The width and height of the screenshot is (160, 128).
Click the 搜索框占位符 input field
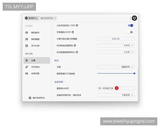coord(116,88)
